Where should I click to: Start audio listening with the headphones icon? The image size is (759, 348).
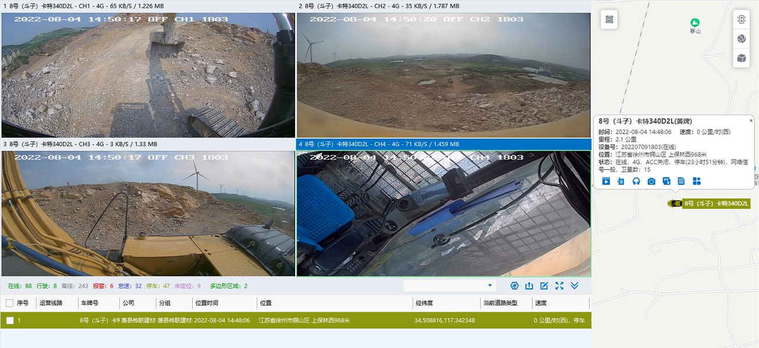(636, 182)
